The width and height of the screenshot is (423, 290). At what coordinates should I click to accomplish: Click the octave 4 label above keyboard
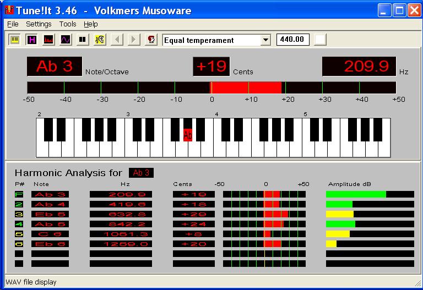216,114
